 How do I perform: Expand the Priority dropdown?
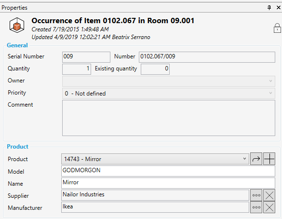(169, 93)
